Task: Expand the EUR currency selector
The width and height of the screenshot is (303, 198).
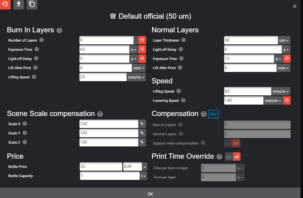Action: pos(145,167)
